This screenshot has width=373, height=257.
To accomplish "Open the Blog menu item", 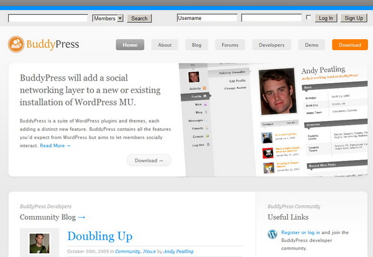I will [x=196, y=45].
